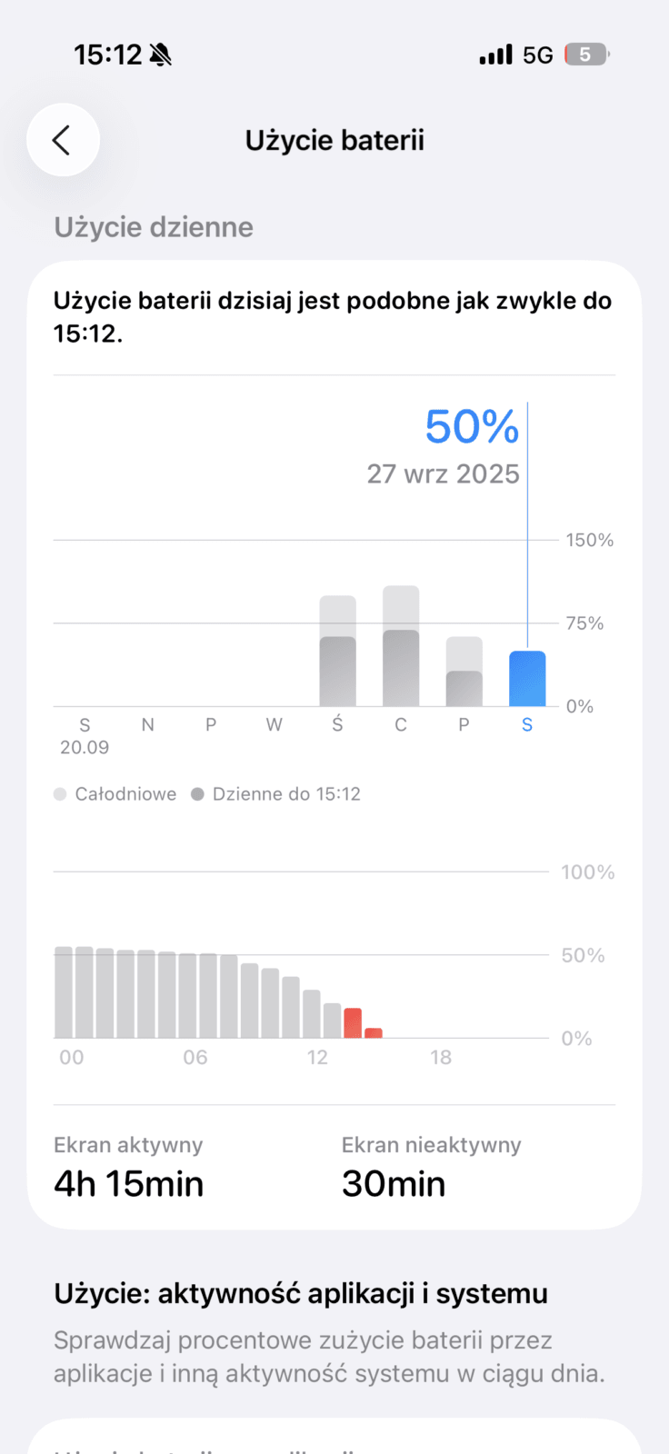Tap the 50% usage value label
The image size is (669, 1454).
coord(472,426)
